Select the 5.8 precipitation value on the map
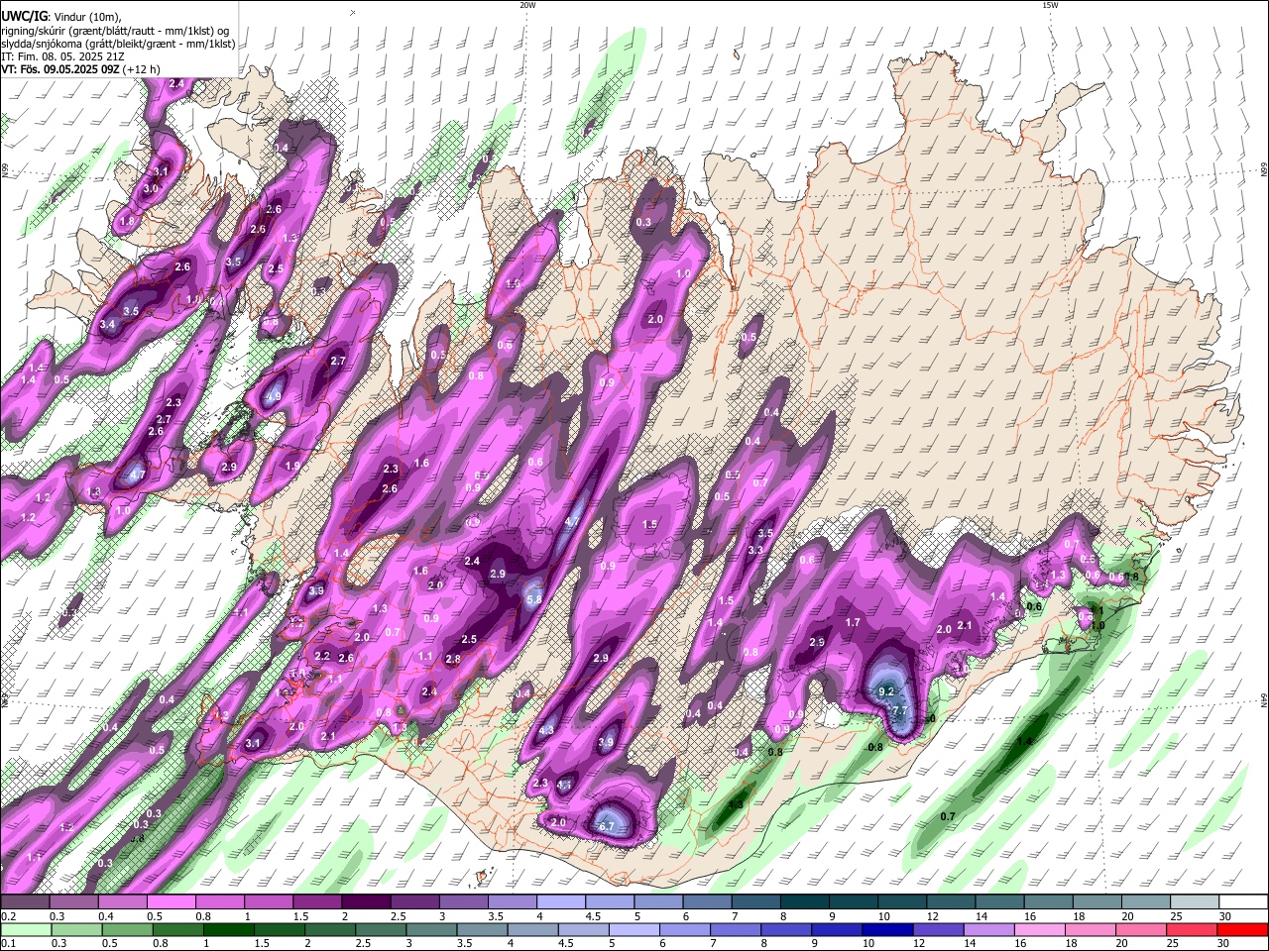This screenshot has width=1269, height=951. coord(533,599)
